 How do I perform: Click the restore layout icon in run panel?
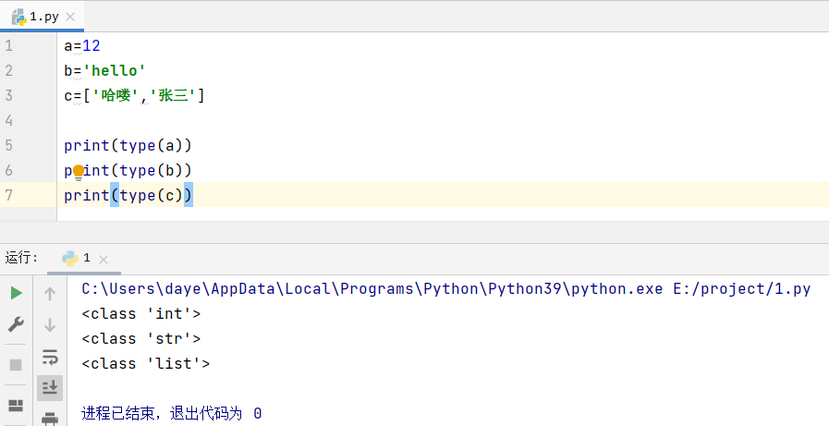16,406
